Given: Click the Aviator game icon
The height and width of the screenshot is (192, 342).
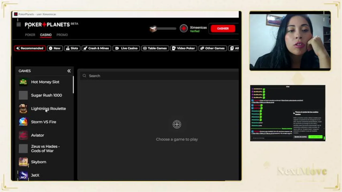Looking at the screenshot, I should (23, 135).
